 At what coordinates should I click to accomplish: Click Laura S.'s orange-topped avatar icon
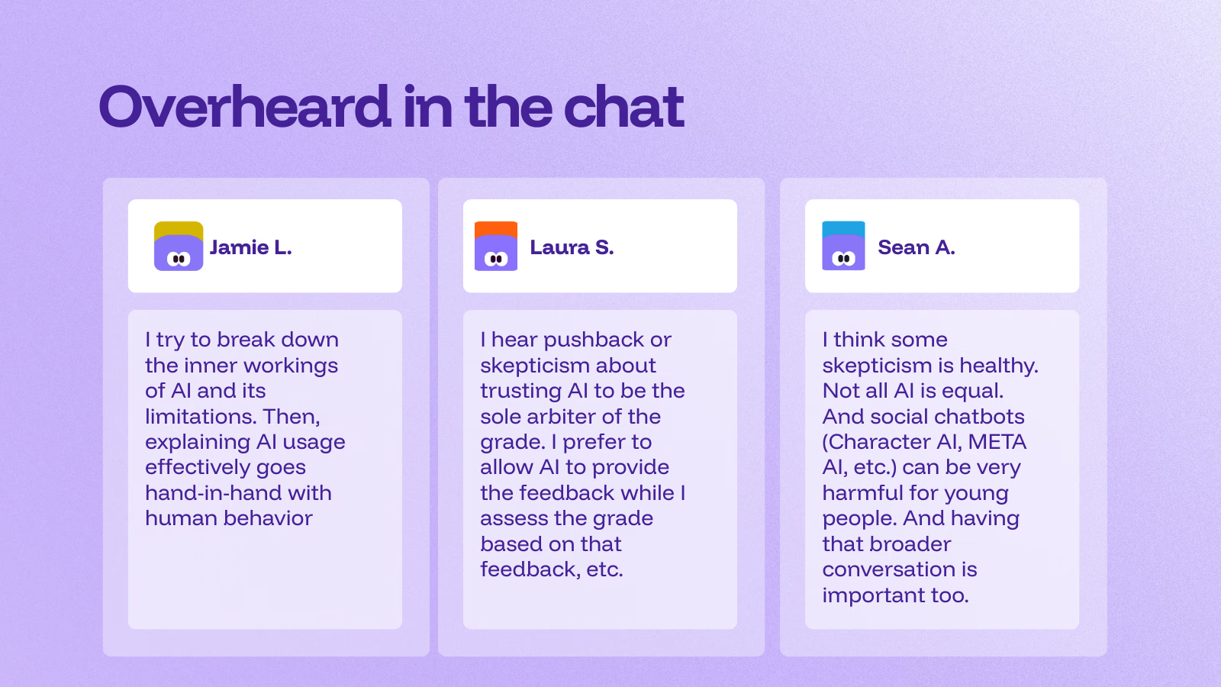coord(496,247)
